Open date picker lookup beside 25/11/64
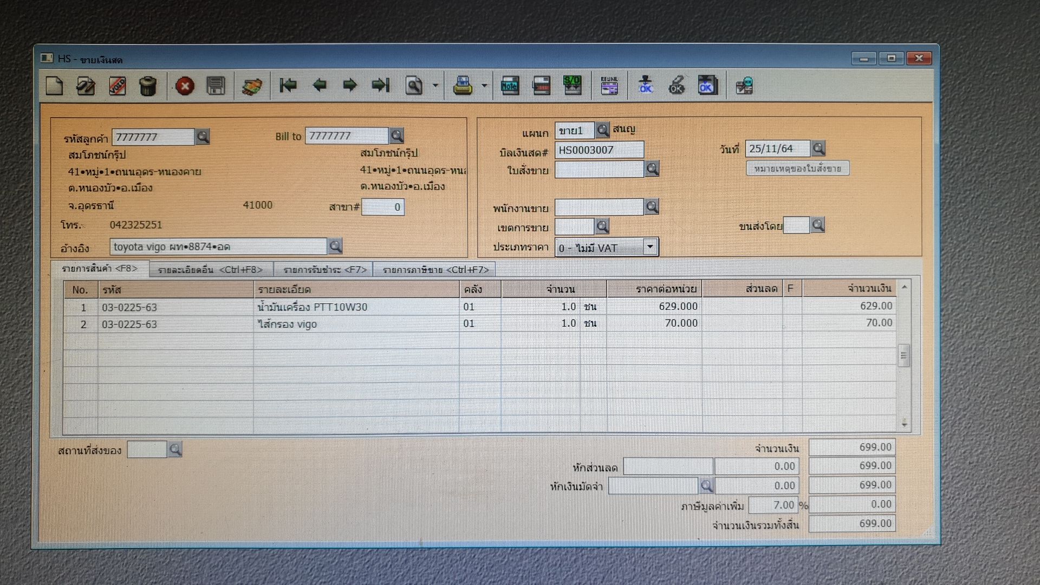 pos(818,148)
